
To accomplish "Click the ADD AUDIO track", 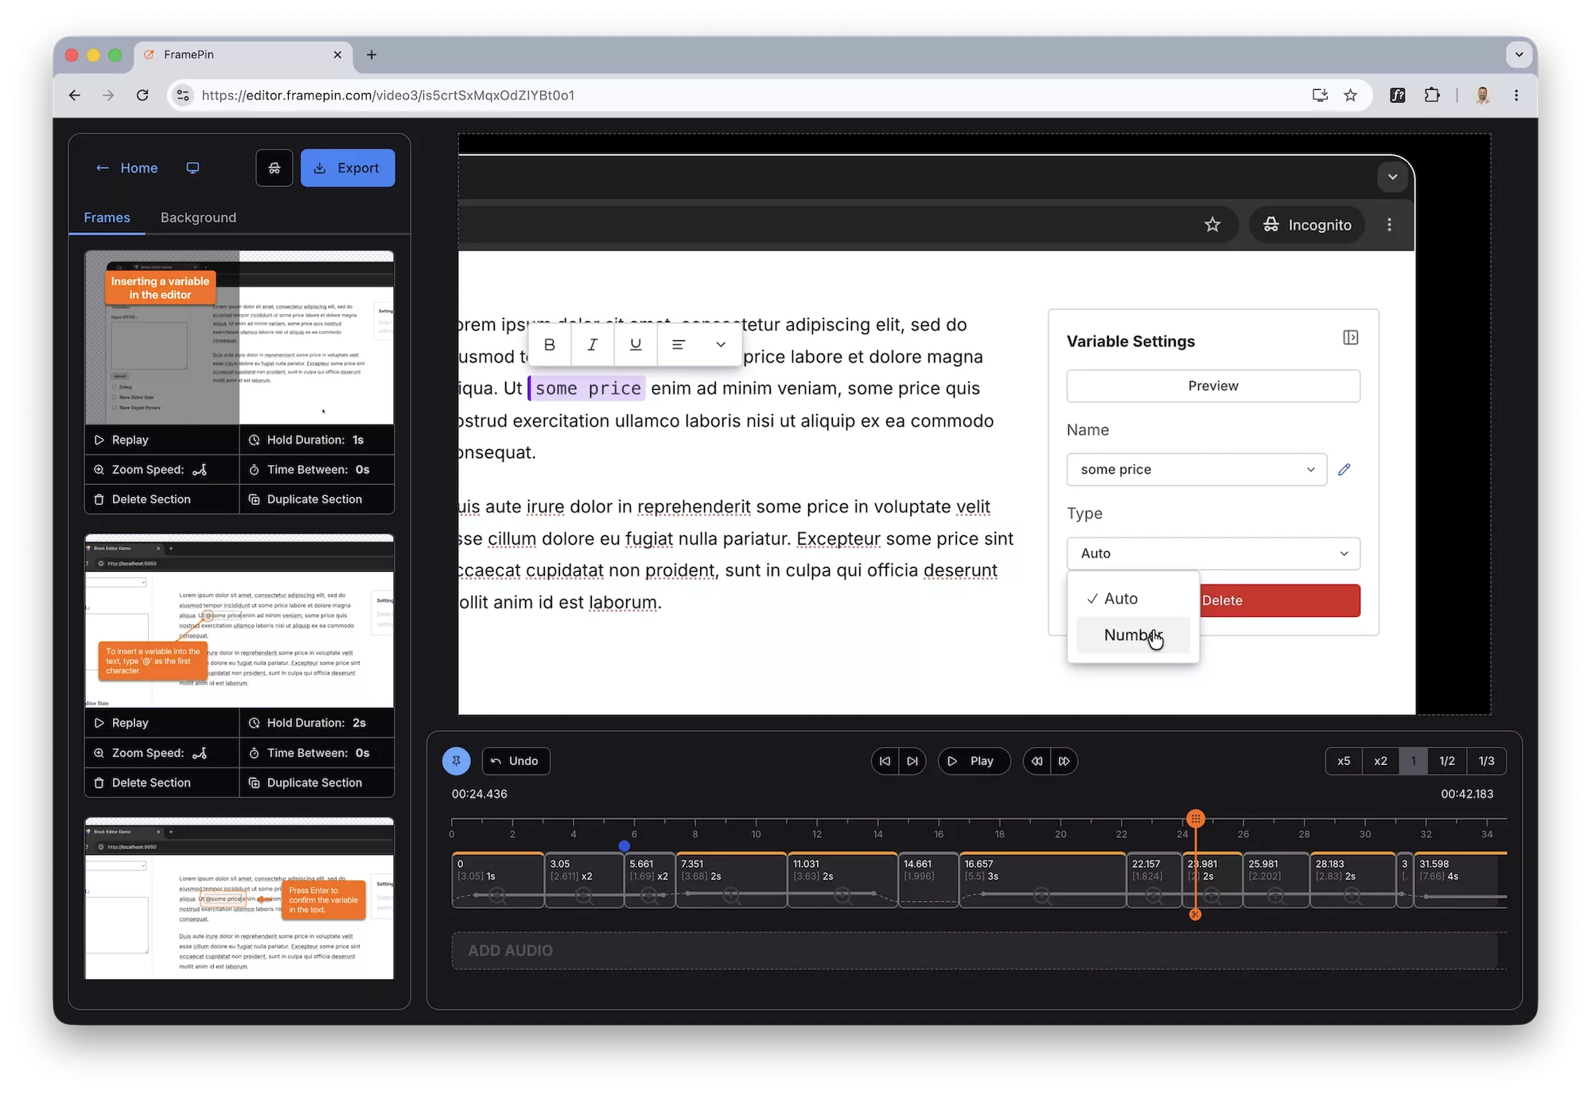I will [x=978, y=950].
